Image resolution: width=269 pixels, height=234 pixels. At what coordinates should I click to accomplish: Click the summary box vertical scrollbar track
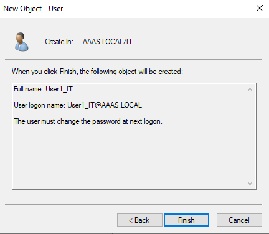pos(250,136)
